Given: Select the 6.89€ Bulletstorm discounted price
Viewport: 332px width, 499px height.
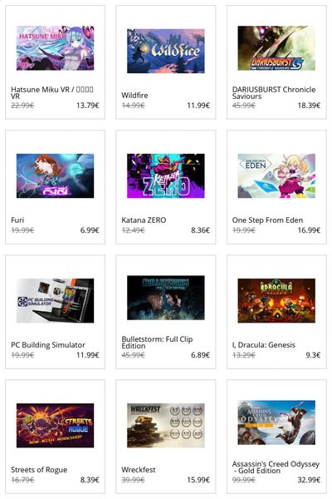Looking at the screenshot, I should pyautogui.click(x=200, y=355).
